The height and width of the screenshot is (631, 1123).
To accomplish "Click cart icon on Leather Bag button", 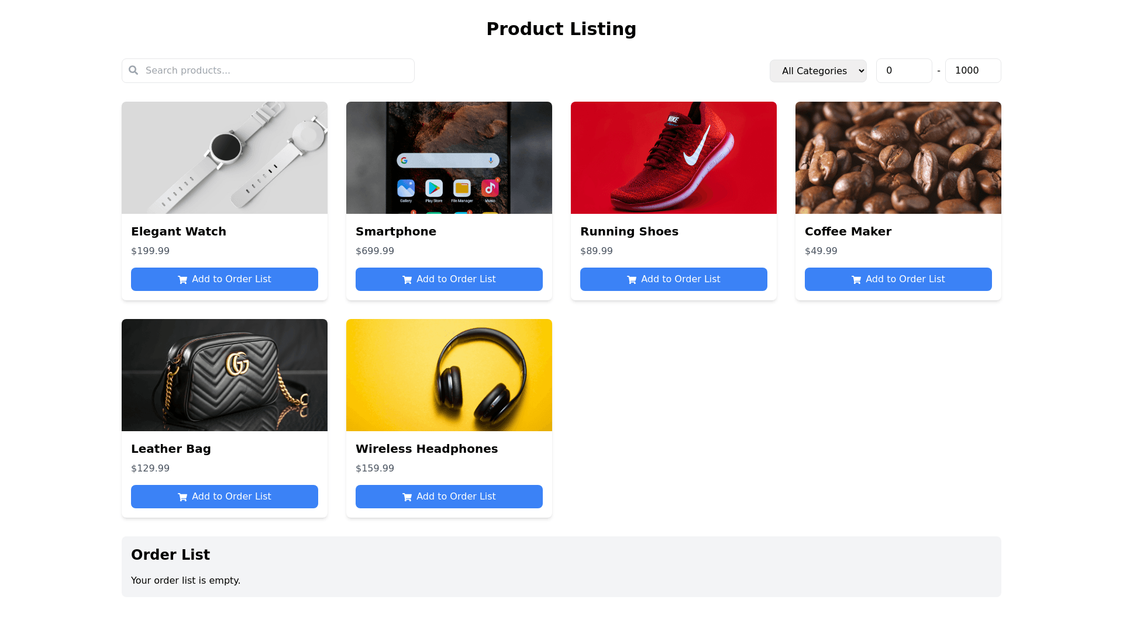I will tap(182, 497).
